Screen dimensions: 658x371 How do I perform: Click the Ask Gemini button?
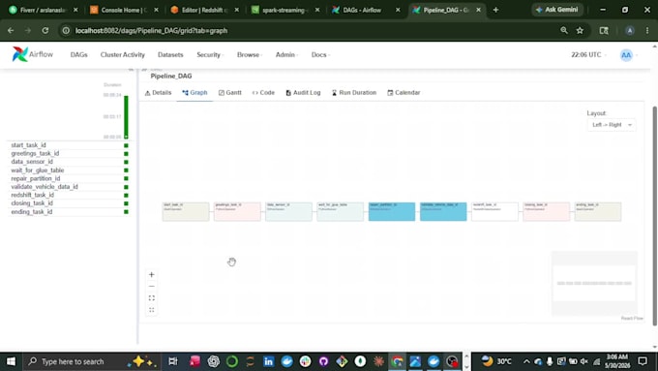tap(556, 10)
